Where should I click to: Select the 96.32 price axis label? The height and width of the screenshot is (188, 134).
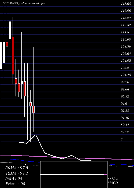(125, 96)
